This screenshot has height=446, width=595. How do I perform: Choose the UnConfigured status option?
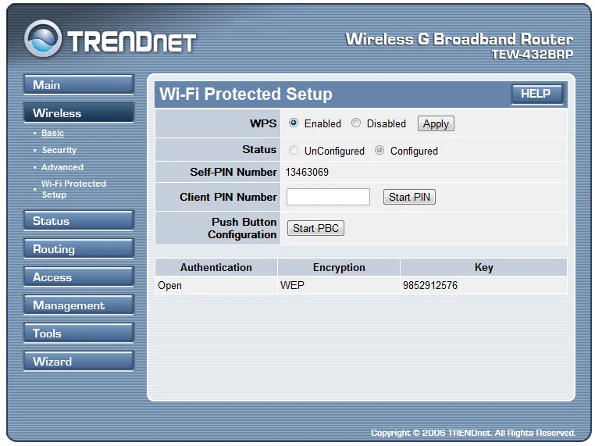[294, 151]
